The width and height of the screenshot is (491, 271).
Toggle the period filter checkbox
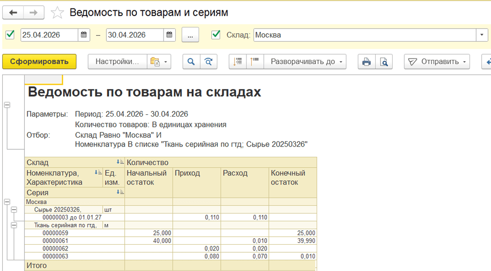[10, 35]
